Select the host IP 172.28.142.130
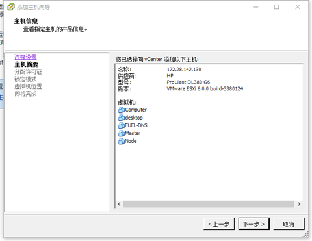 pyautogui.click(x=184, y=70)
